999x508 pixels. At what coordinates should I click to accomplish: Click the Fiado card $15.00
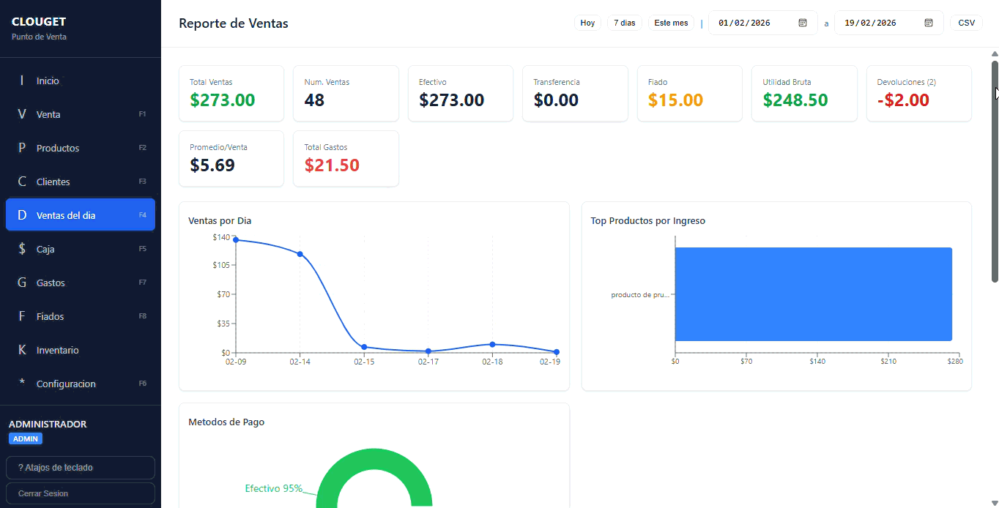(x=690, y=94)
